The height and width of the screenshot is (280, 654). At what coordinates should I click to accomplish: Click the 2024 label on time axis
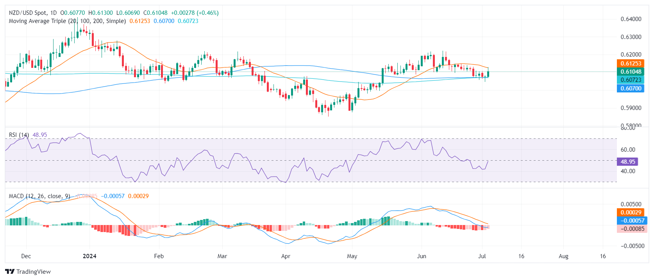(89, 256)
